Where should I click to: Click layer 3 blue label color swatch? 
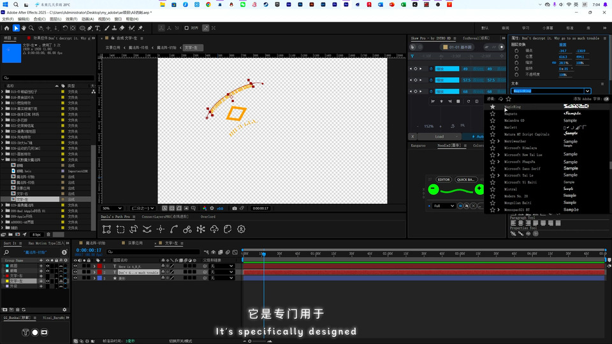click(x=99, y=278)
